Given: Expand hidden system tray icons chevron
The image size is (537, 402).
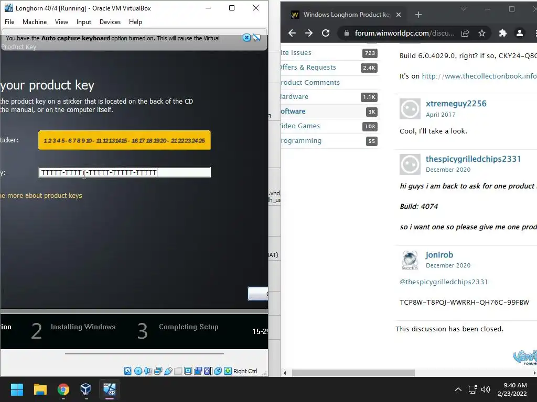Looking at the screenshot, I should [x=458, y=389].
